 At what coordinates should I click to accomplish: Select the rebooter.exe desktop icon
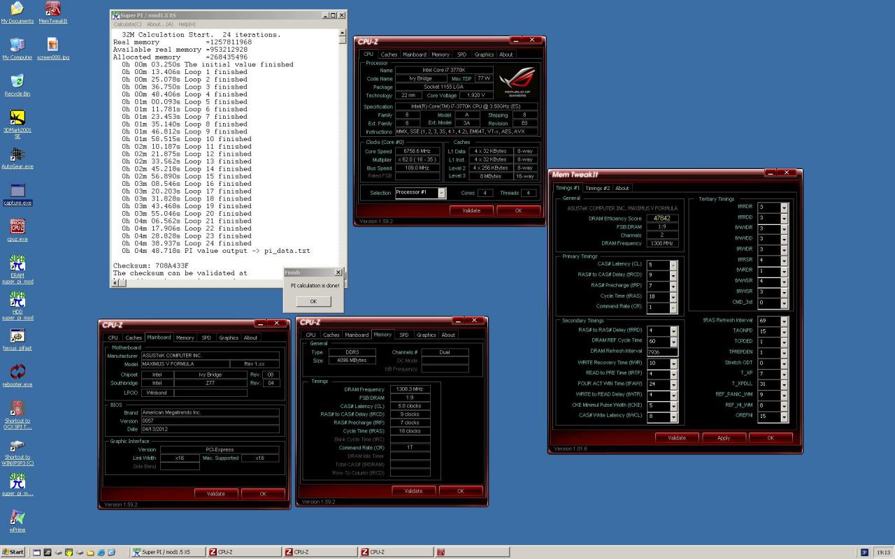pyautogui.click(x=17, y=375)
